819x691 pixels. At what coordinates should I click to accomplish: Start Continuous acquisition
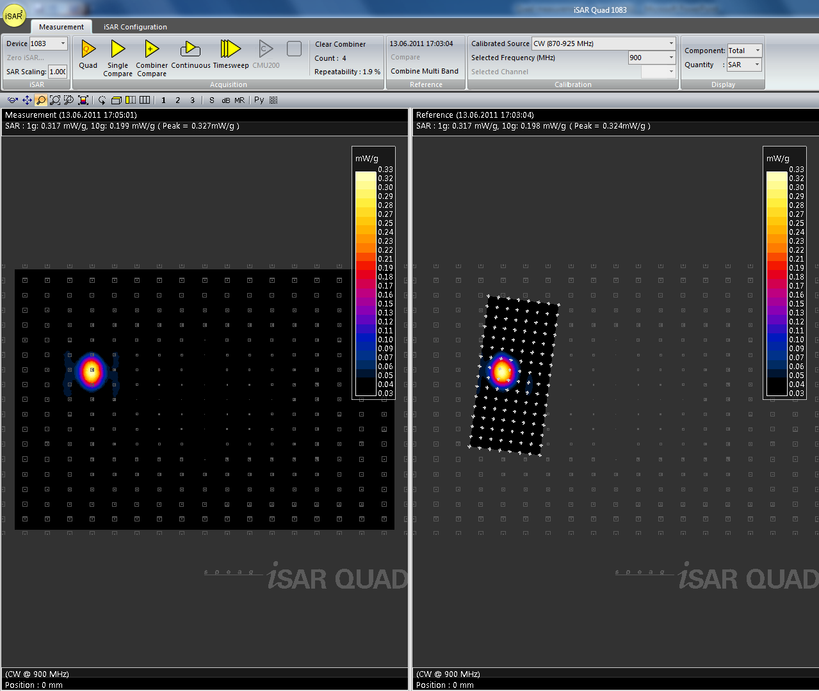191,54
